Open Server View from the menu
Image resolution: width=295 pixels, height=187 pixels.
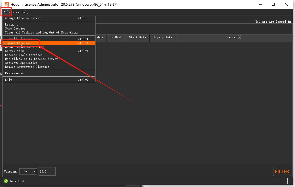[x=15, y=51]
